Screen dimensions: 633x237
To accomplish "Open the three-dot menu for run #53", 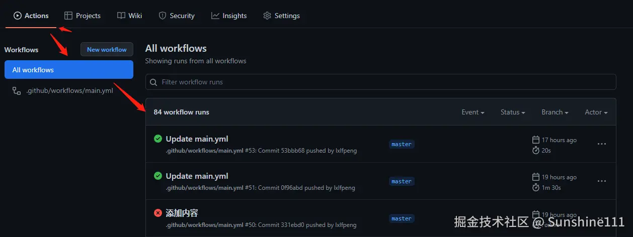I will pos(601,144).
